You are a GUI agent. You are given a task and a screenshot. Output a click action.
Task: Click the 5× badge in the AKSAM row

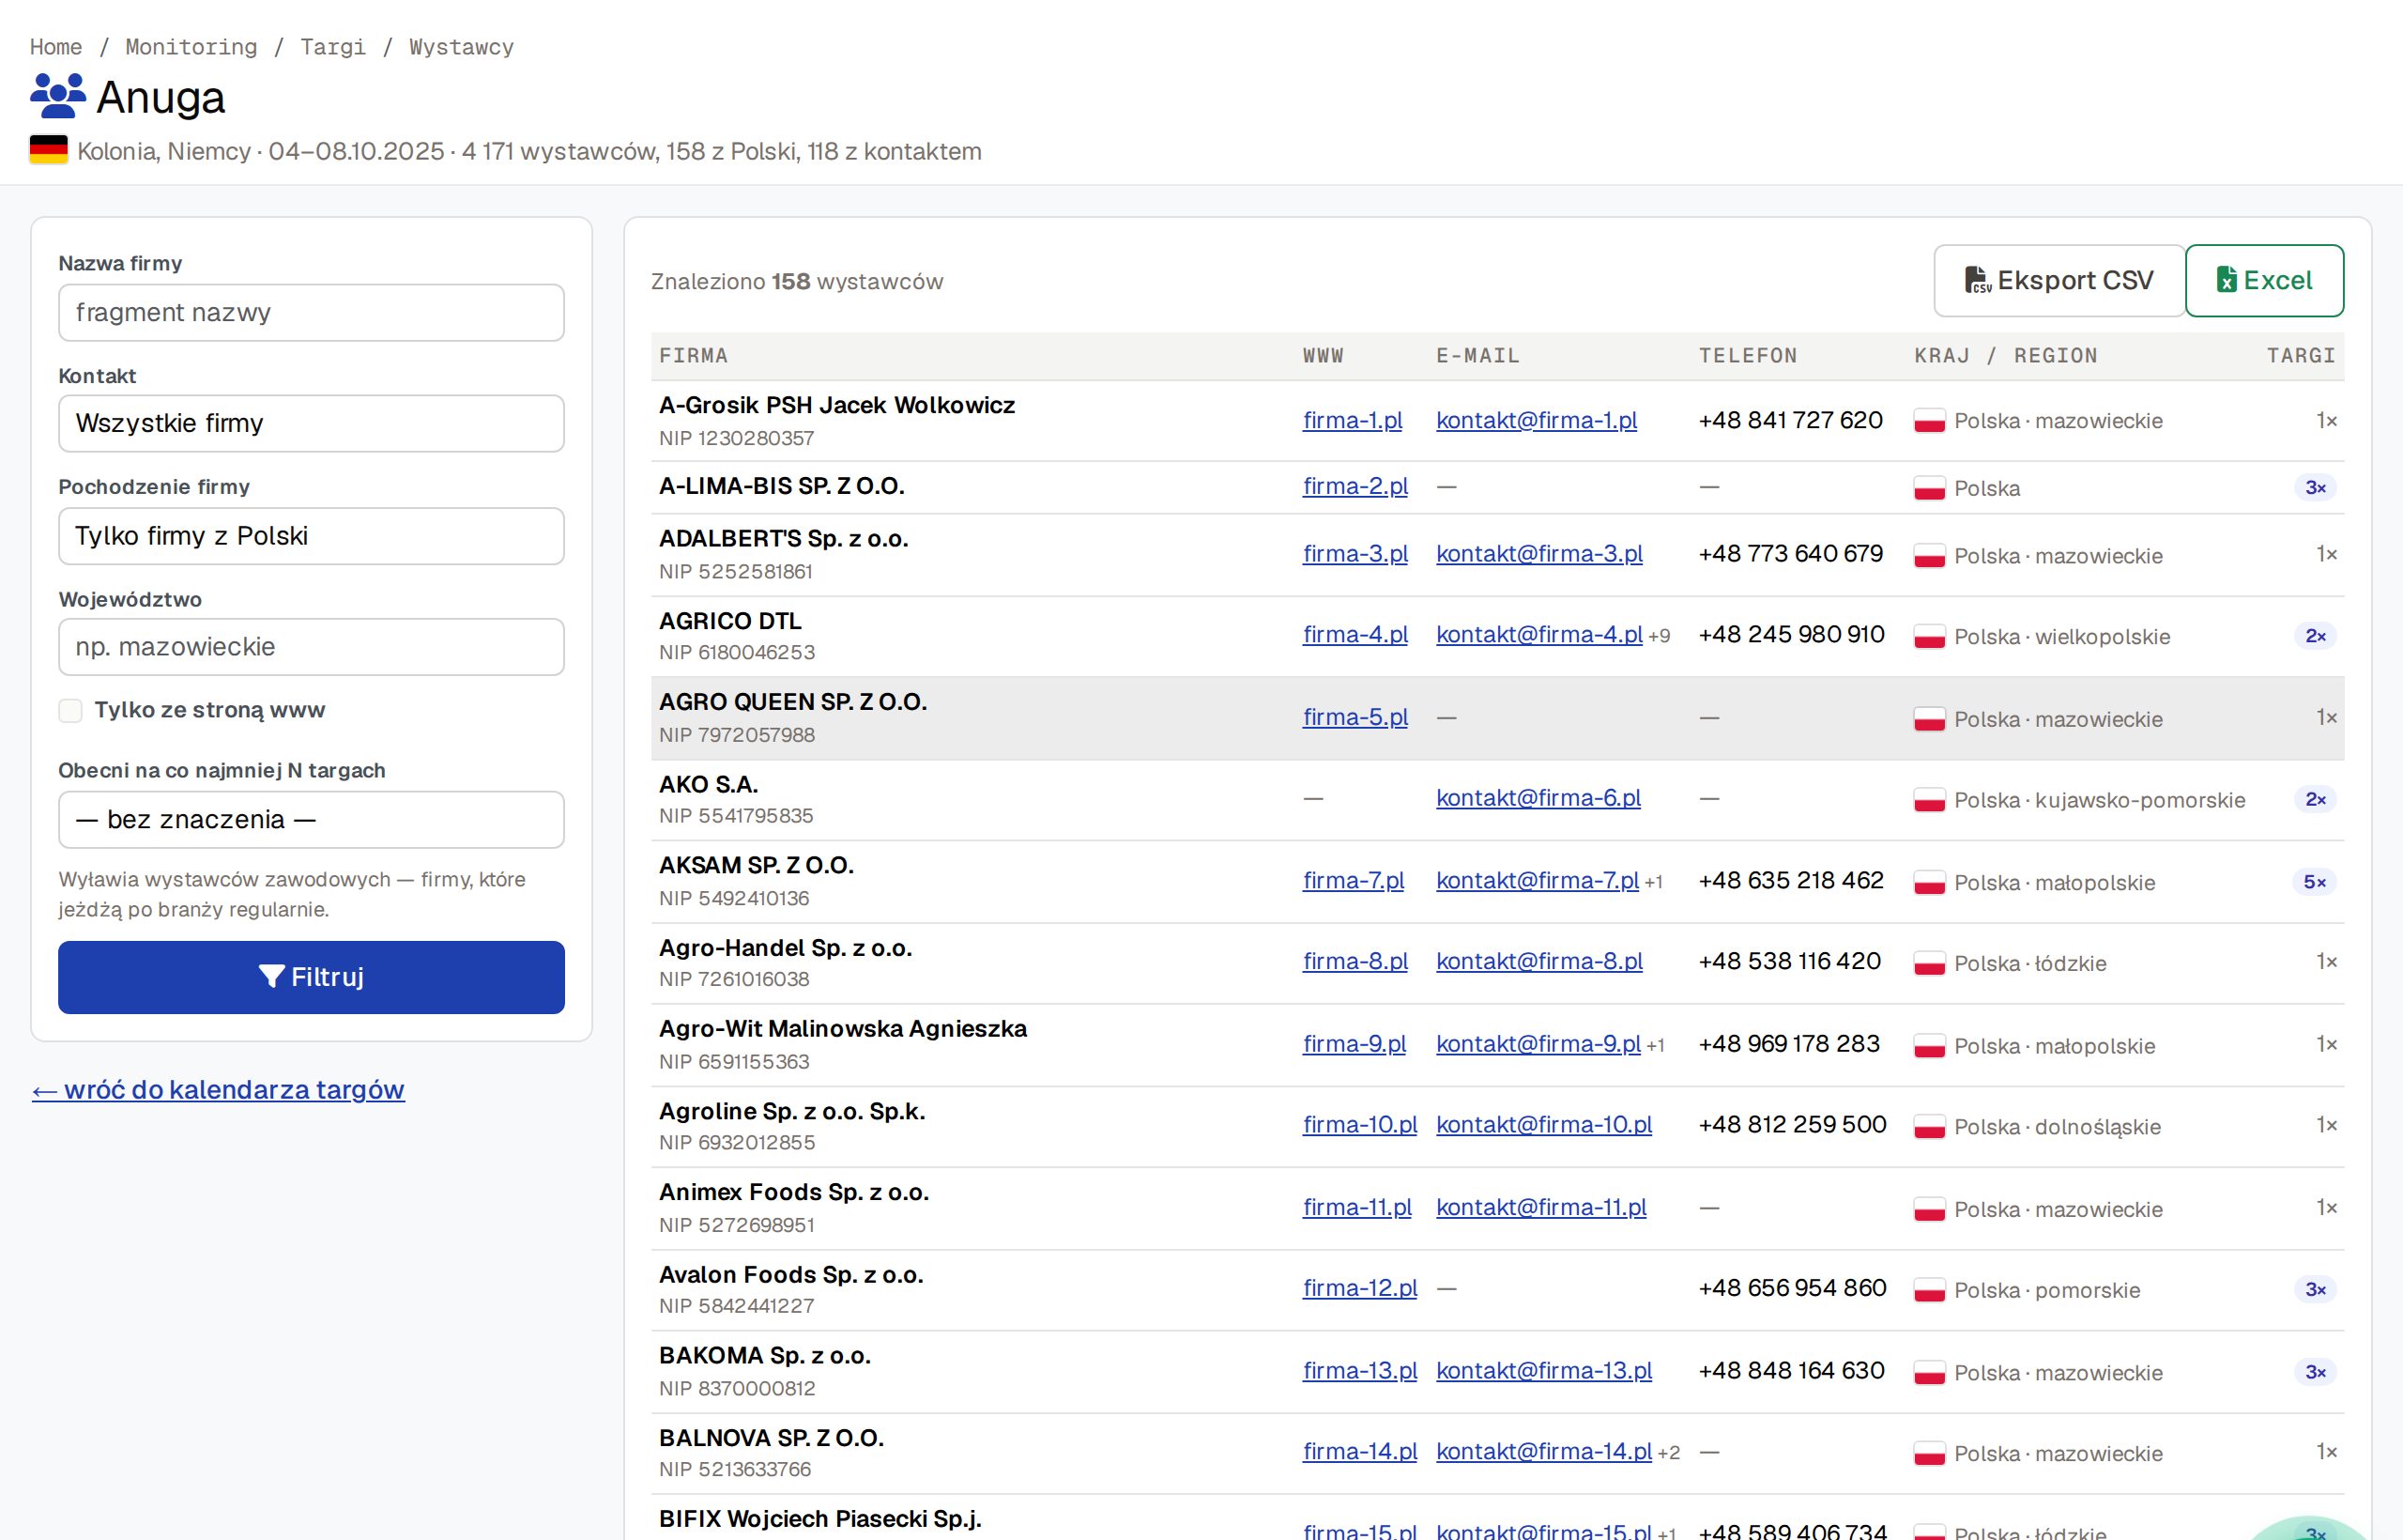(x=2314, y=882)
